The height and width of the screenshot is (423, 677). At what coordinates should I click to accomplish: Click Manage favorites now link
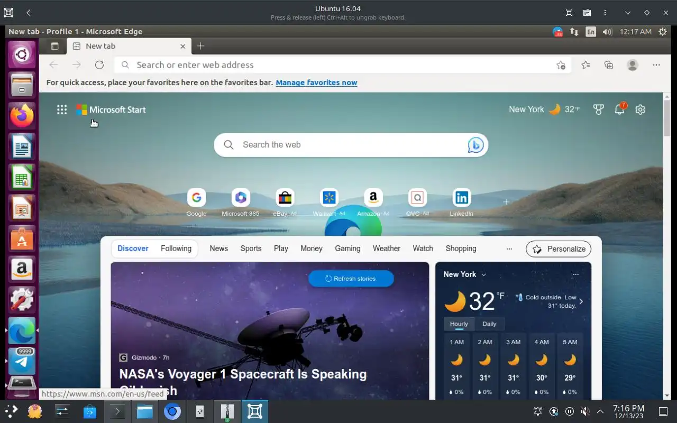click(x=316, y=82)
